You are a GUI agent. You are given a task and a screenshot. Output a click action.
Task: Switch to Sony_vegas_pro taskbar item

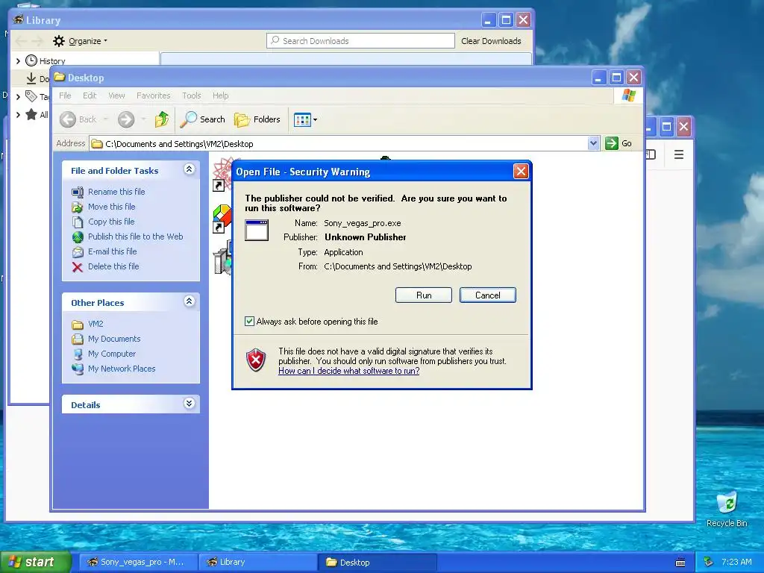138,563
